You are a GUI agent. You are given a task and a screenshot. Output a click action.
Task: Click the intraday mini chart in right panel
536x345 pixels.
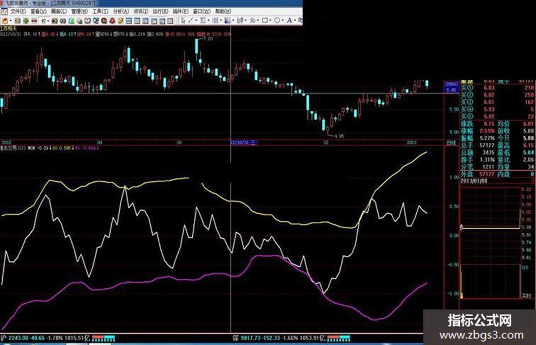(491, 242)
